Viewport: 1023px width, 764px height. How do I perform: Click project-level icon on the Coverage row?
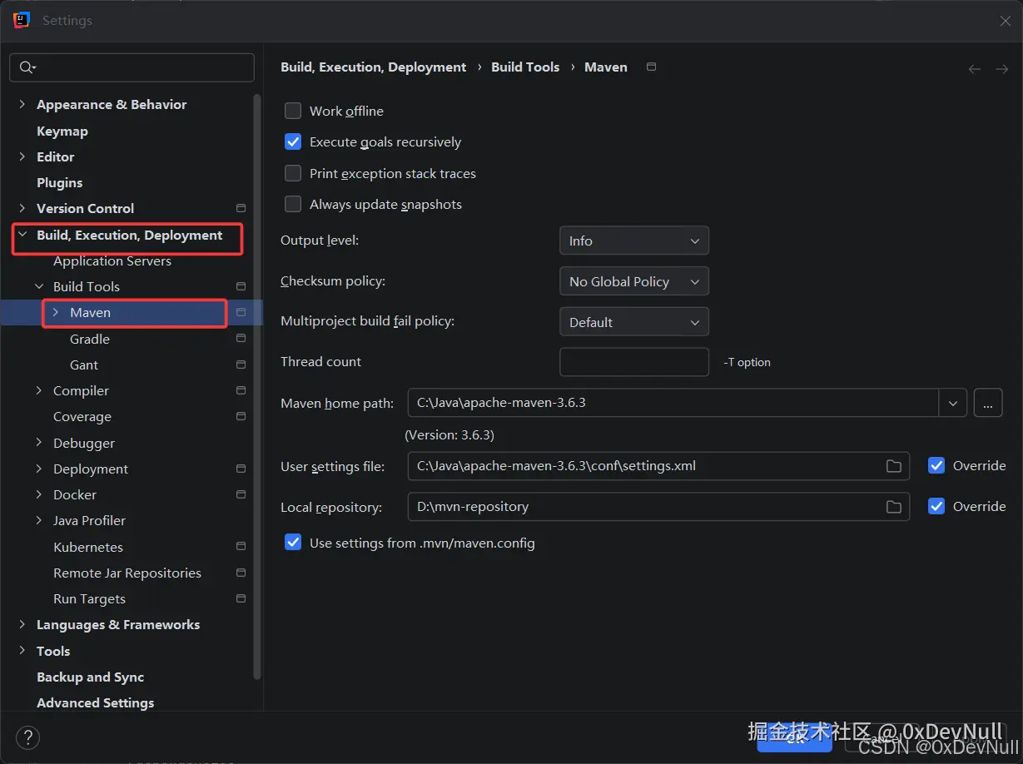tap(241, 416)
